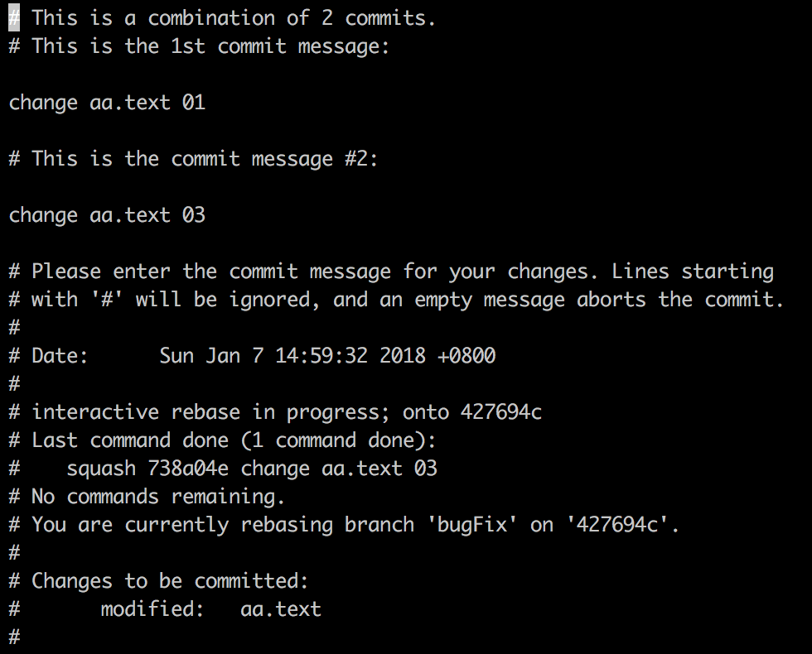Click the 'squash 738a04e' command line
The image size is (812, 654).
pyautogui.click(x=223, y=469)
